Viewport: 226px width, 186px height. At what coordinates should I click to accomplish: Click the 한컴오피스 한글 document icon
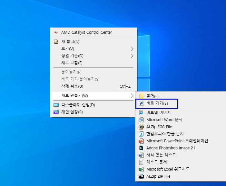pyautogui.click(x=141, y=134)
